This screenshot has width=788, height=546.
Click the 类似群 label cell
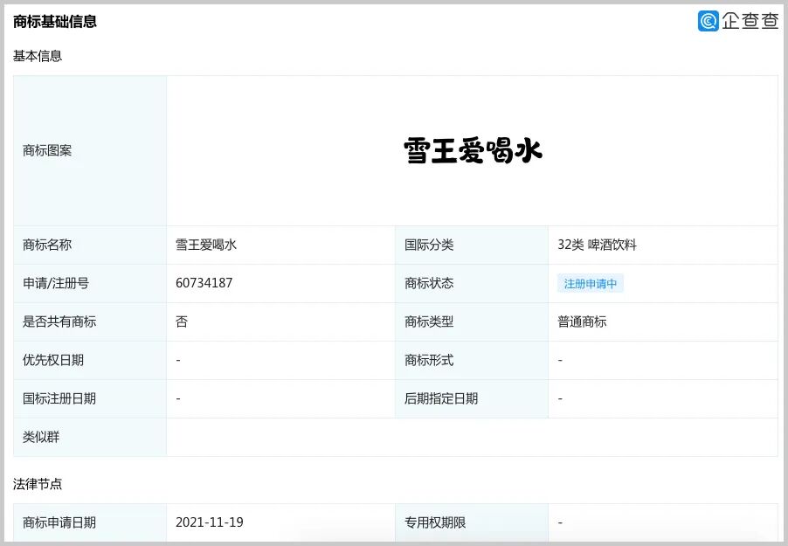(90, 438)
